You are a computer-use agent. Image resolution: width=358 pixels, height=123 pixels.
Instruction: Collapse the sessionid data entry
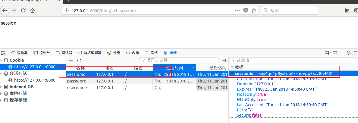click(x=232, y=74)
